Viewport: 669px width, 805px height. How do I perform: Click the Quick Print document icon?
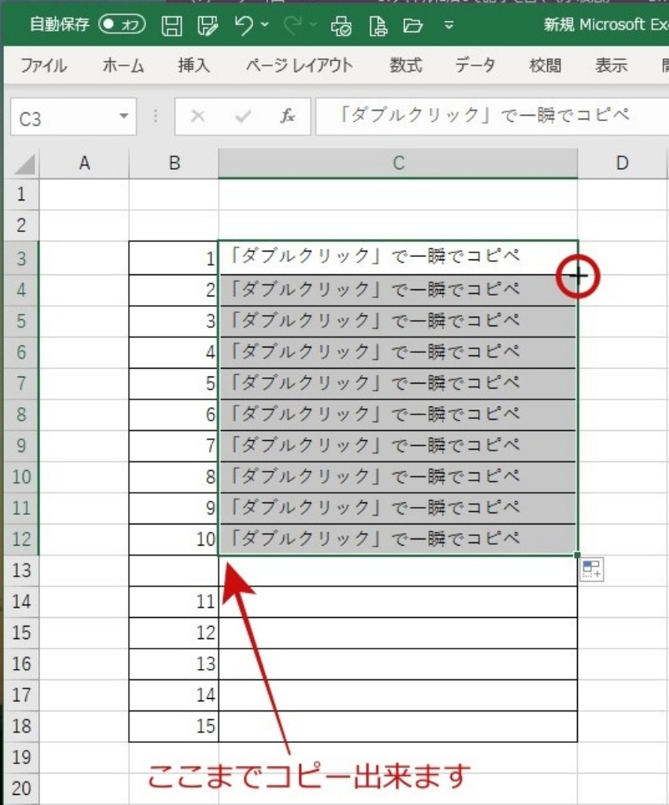tap(378, 25)
